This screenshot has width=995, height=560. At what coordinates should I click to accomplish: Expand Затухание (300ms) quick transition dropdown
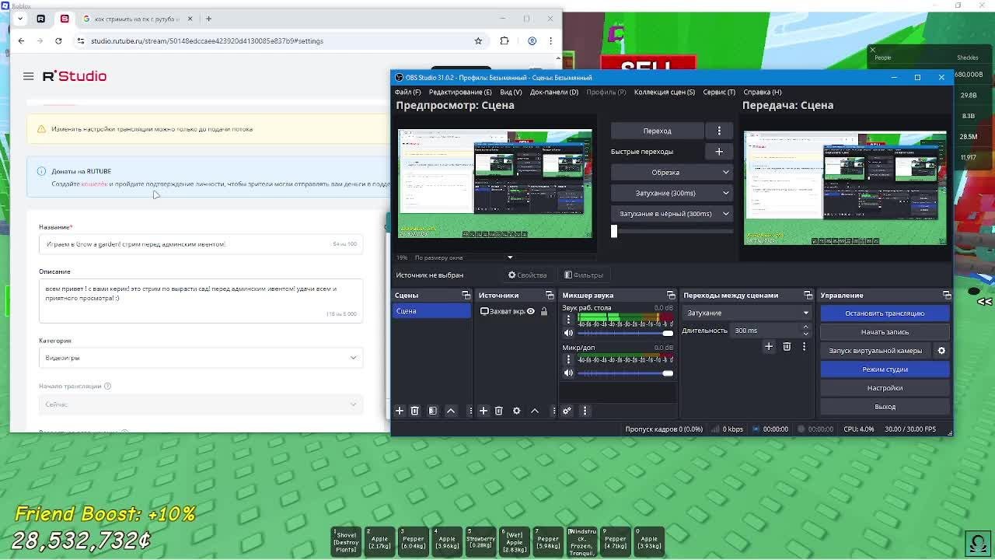[x=671, y=193]
